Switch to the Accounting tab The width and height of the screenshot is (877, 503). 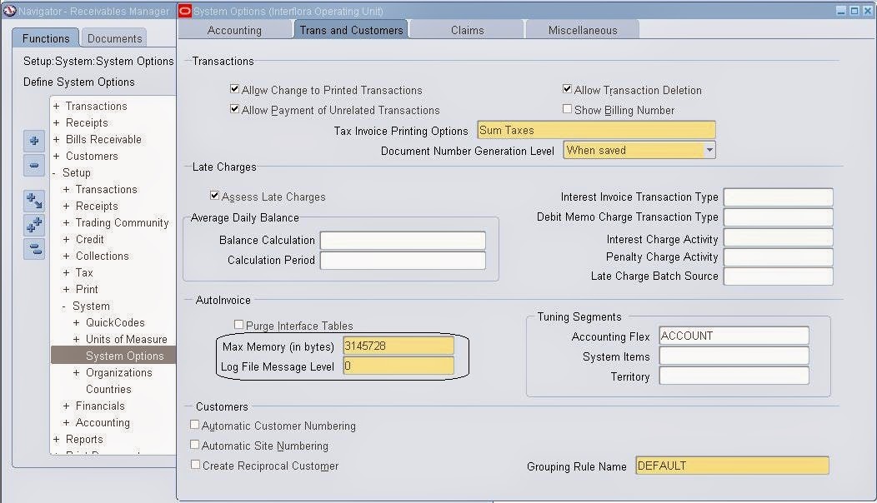point(234,30)
